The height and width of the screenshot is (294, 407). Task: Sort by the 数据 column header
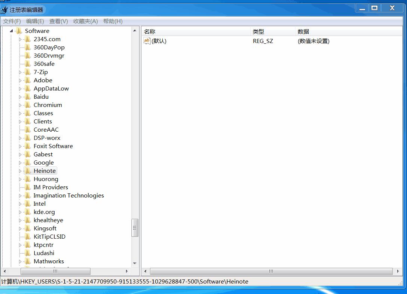pos(349,32)
